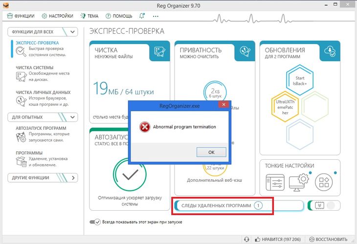The image size is (357, 244).
Task: Click the Программы box icon
Action: (x=22, y=162)
